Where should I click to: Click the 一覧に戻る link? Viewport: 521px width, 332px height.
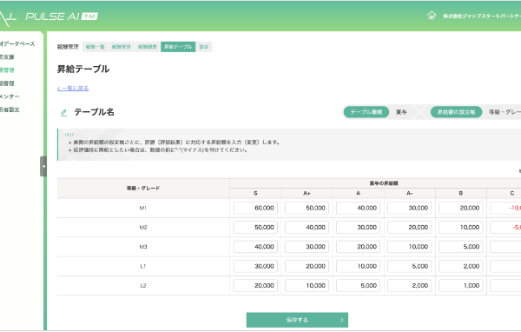73,88
